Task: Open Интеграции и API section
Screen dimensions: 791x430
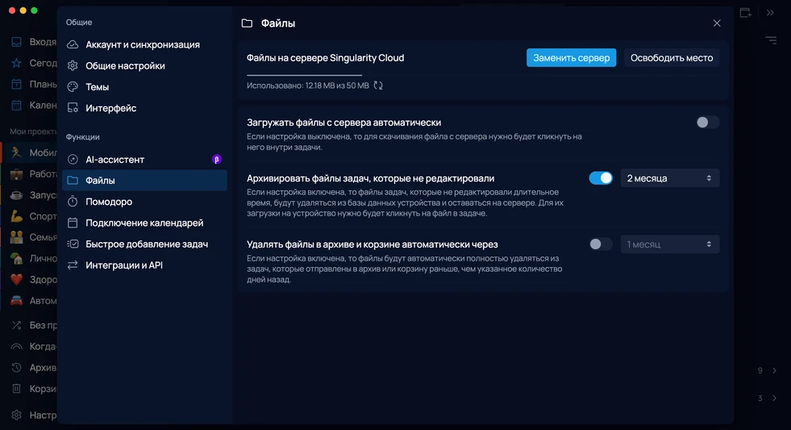Action: (x=145, y=265)
